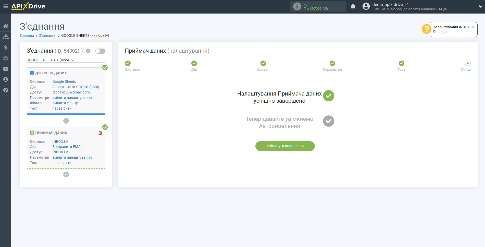Click the gray auto-update checkmark icon
This screenshot has width=485, height=247.
pyautogui.click(x=329, y=121)
